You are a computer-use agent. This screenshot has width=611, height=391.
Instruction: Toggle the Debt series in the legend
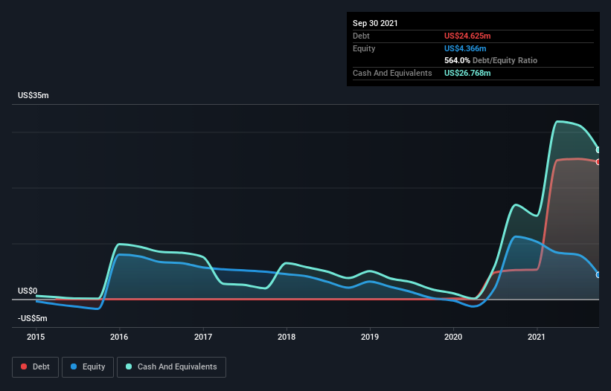[35, 367]
